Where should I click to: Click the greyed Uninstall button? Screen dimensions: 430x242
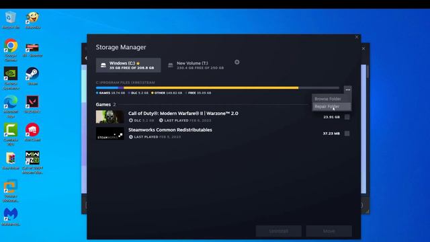click(x=279, y=231)
